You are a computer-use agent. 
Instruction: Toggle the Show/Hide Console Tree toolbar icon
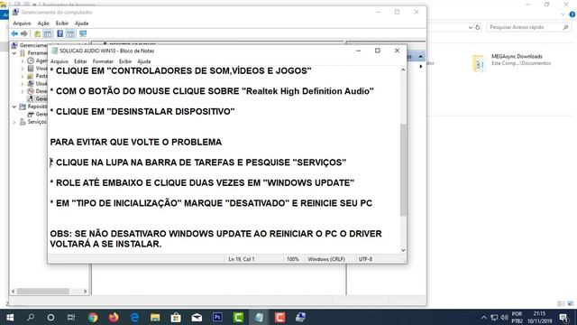tap(48, 34)
